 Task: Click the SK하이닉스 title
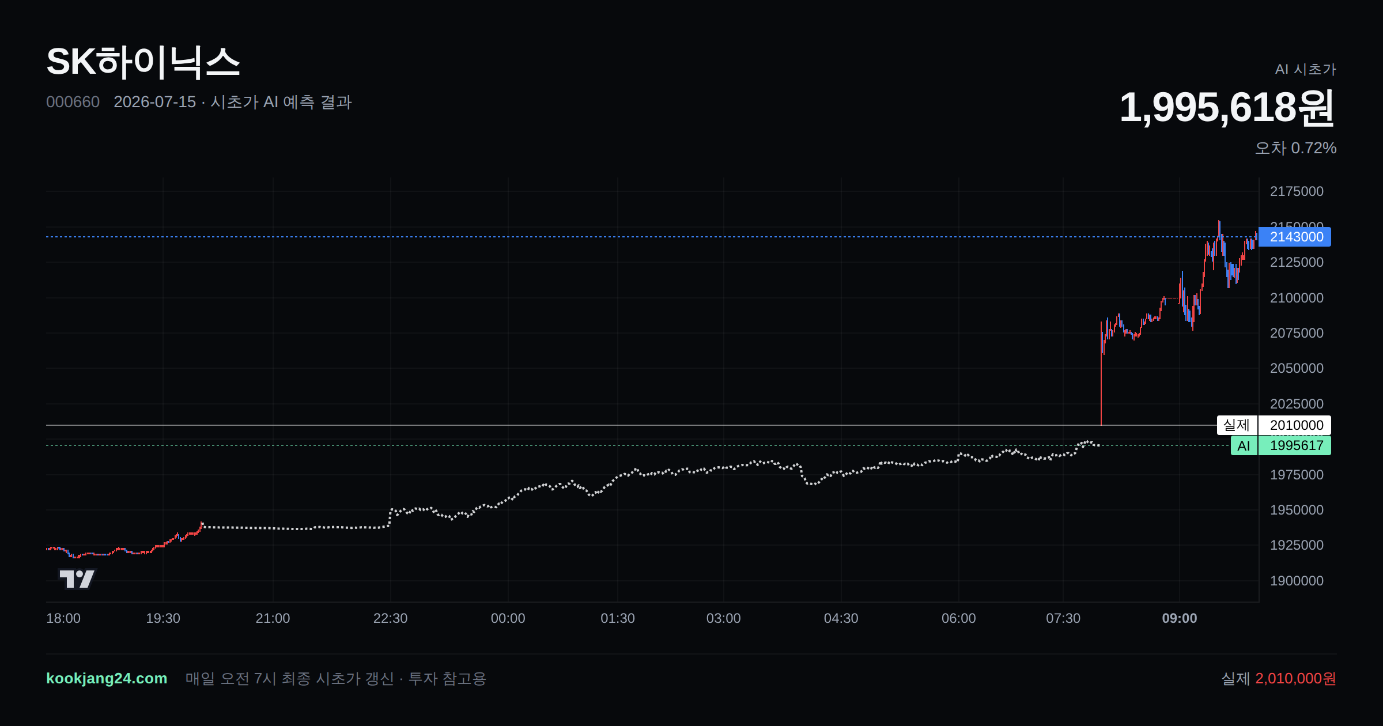[x=143, y=62]
